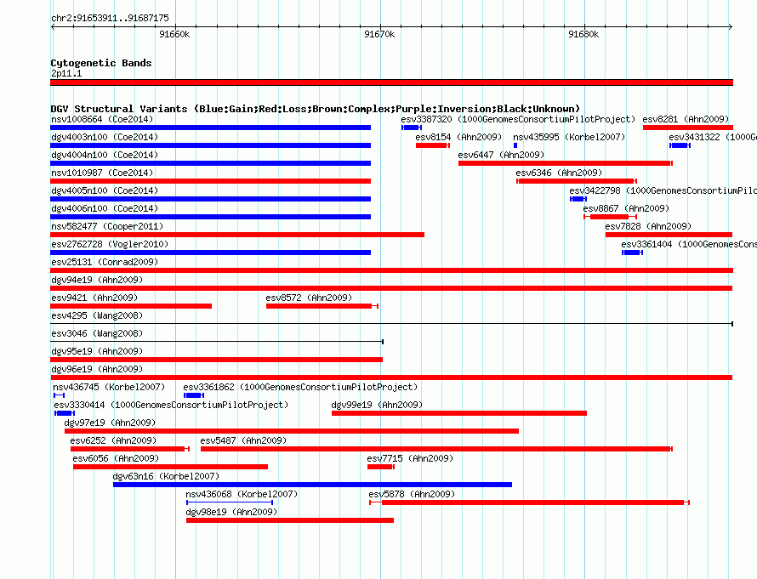Open esv2762728 (Vogler2010) variant
The height and width of the screenshot is (579, 757).
pos(110,244)
